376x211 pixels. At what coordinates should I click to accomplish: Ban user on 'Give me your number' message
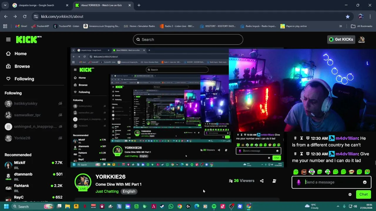(308, 154)
